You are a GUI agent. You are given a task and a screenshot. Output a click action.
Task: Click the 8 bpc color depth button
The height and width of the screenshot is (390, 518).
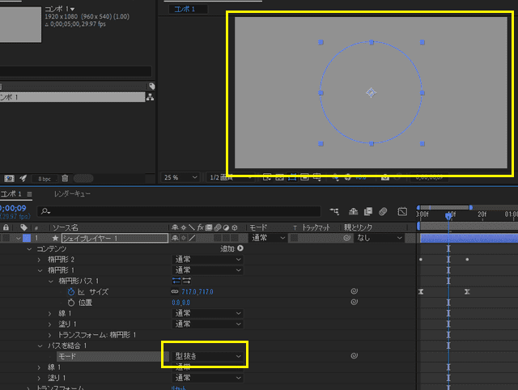45,179
